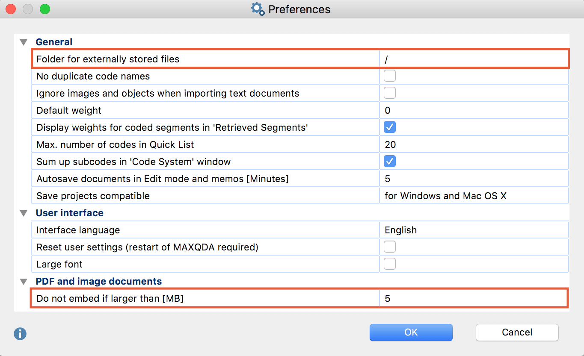Click the General section heading
This screenshot has width=584, height=356.
point(54,42)
